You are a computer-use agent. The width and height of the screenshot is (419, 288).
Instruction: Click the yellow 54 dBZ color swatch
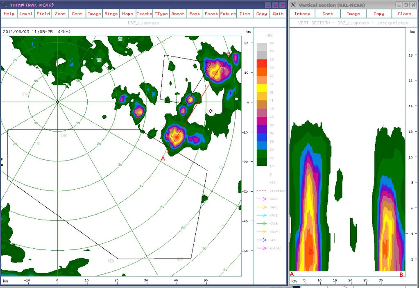(262, 88)
